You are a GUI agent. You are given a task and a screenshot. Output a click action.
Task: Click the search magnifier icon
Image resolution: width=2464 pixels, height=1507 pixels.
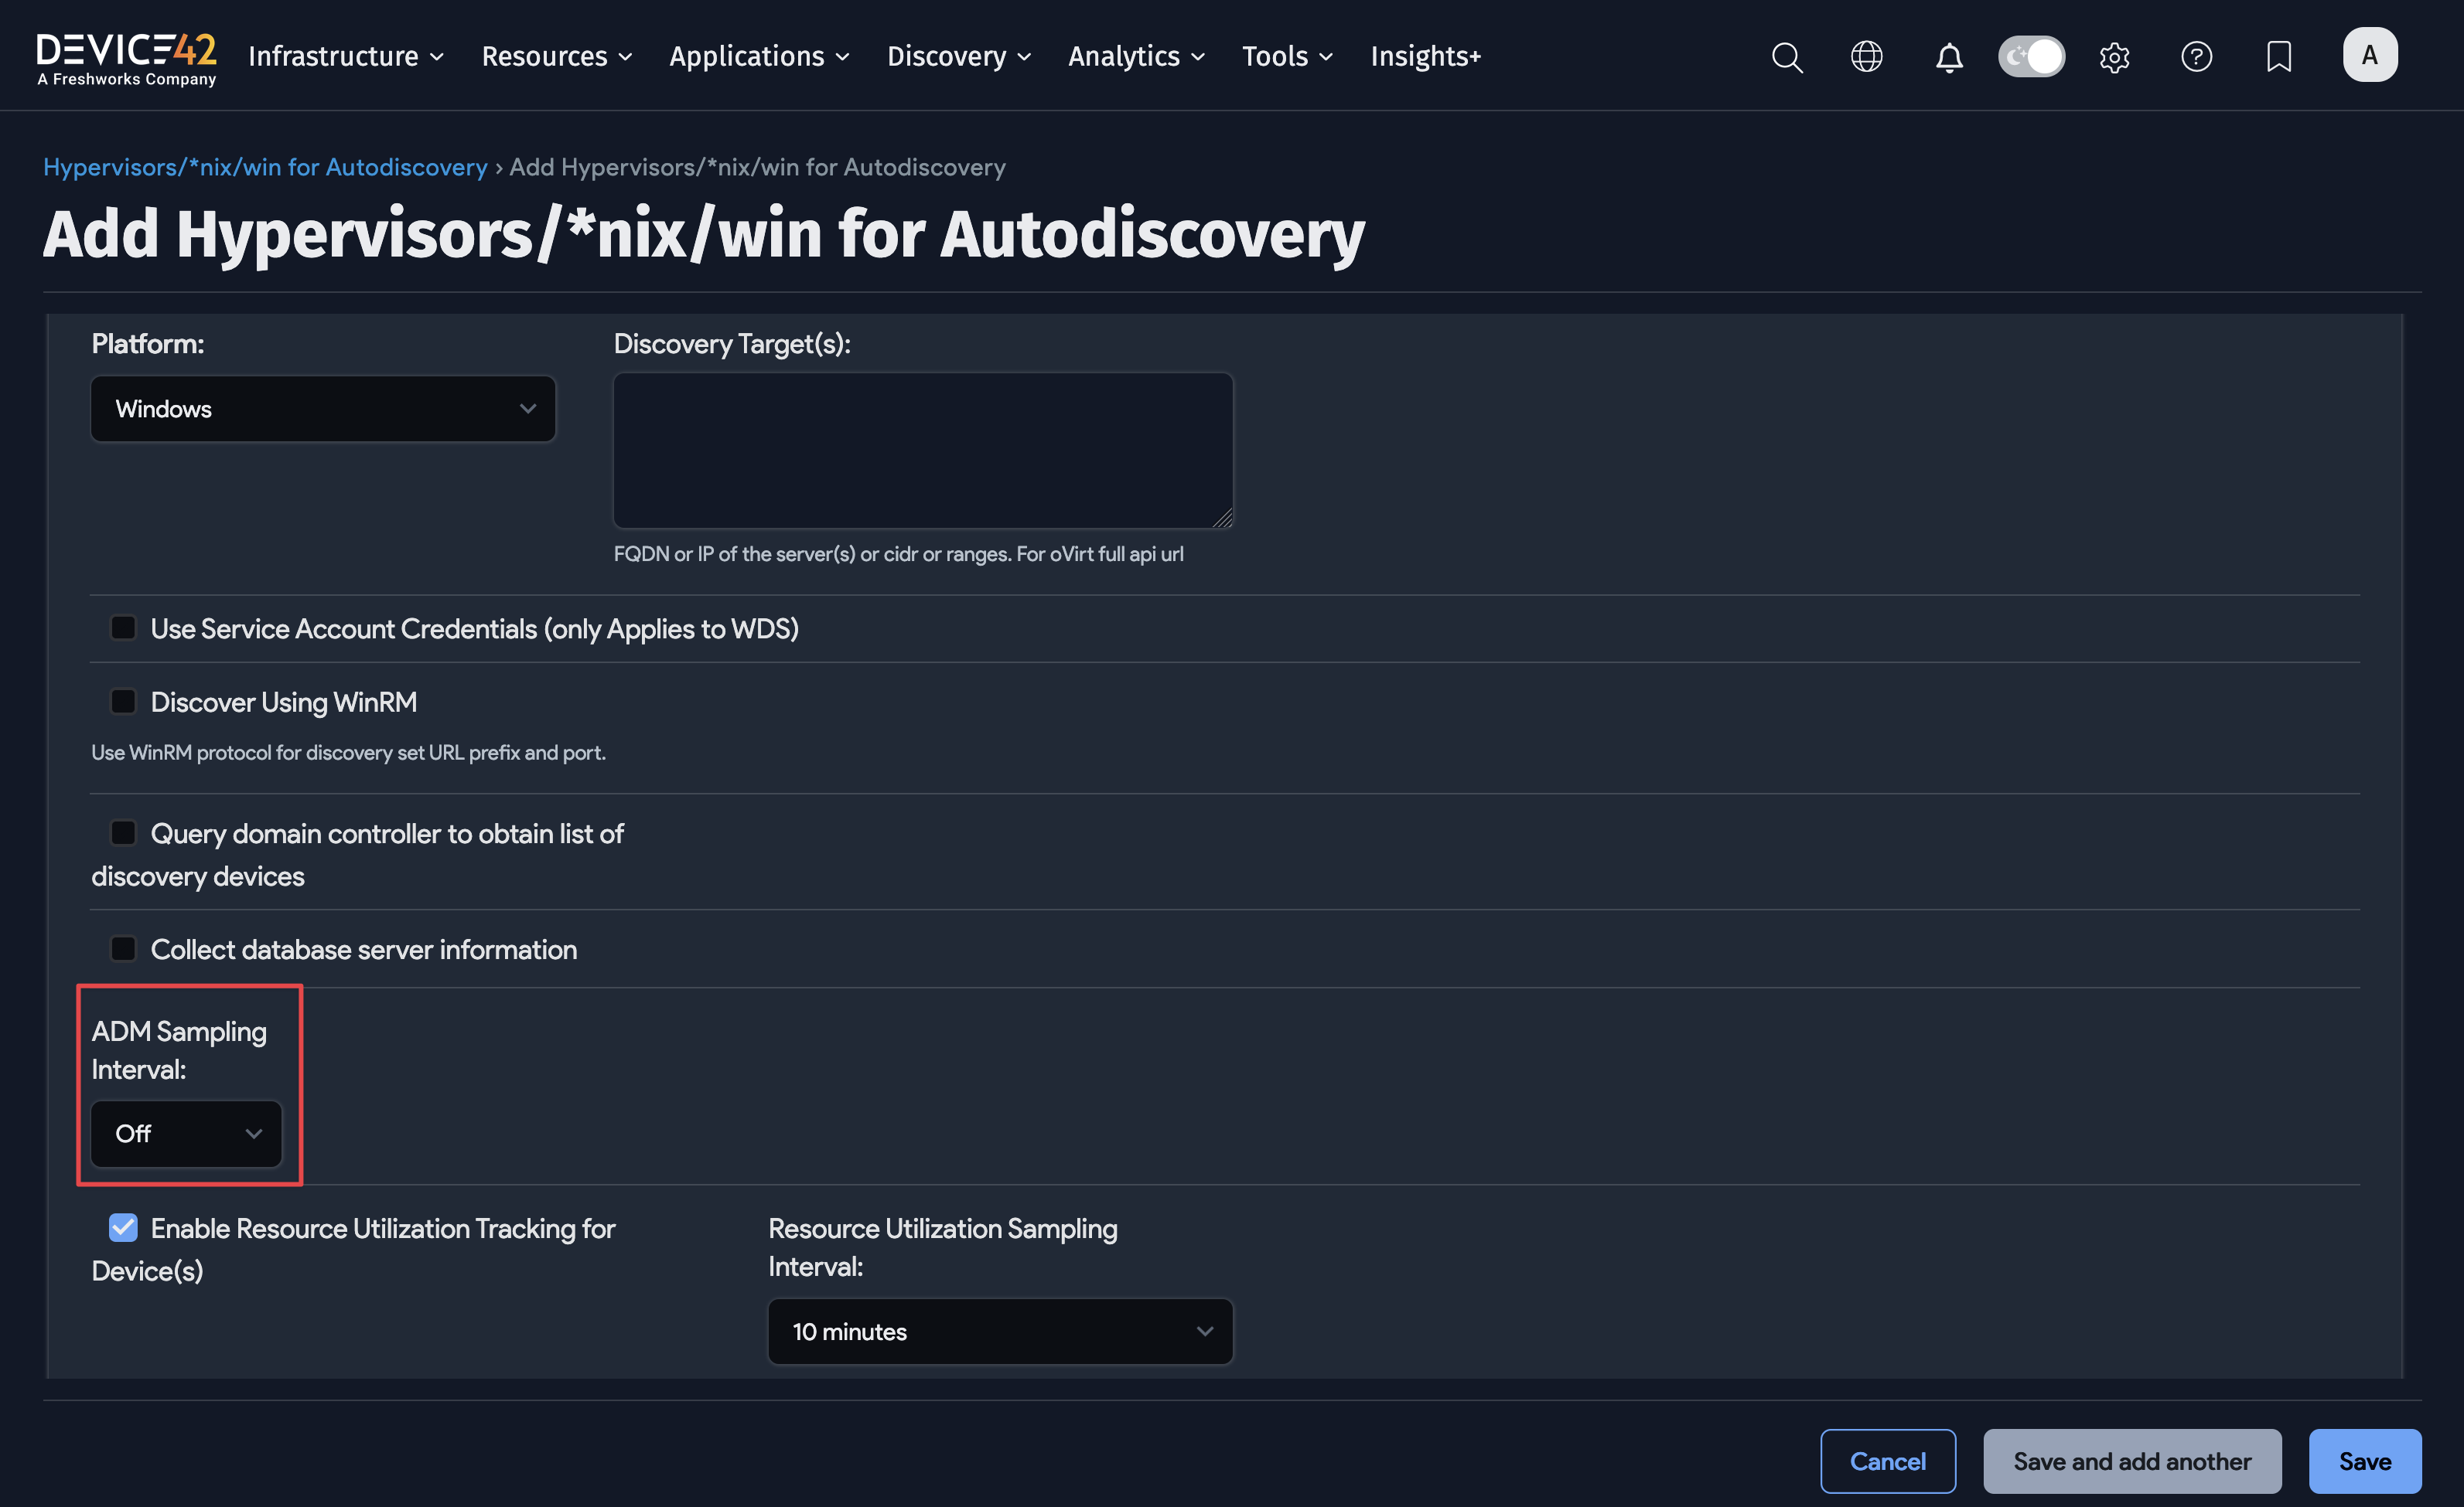coord(1786,57)
